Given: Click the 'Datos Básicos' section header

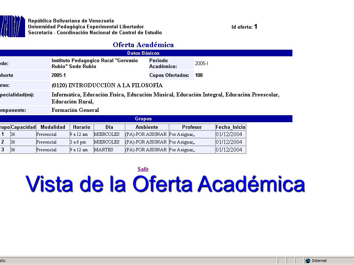Looking at the screenshot, I should tap(143, 53).
